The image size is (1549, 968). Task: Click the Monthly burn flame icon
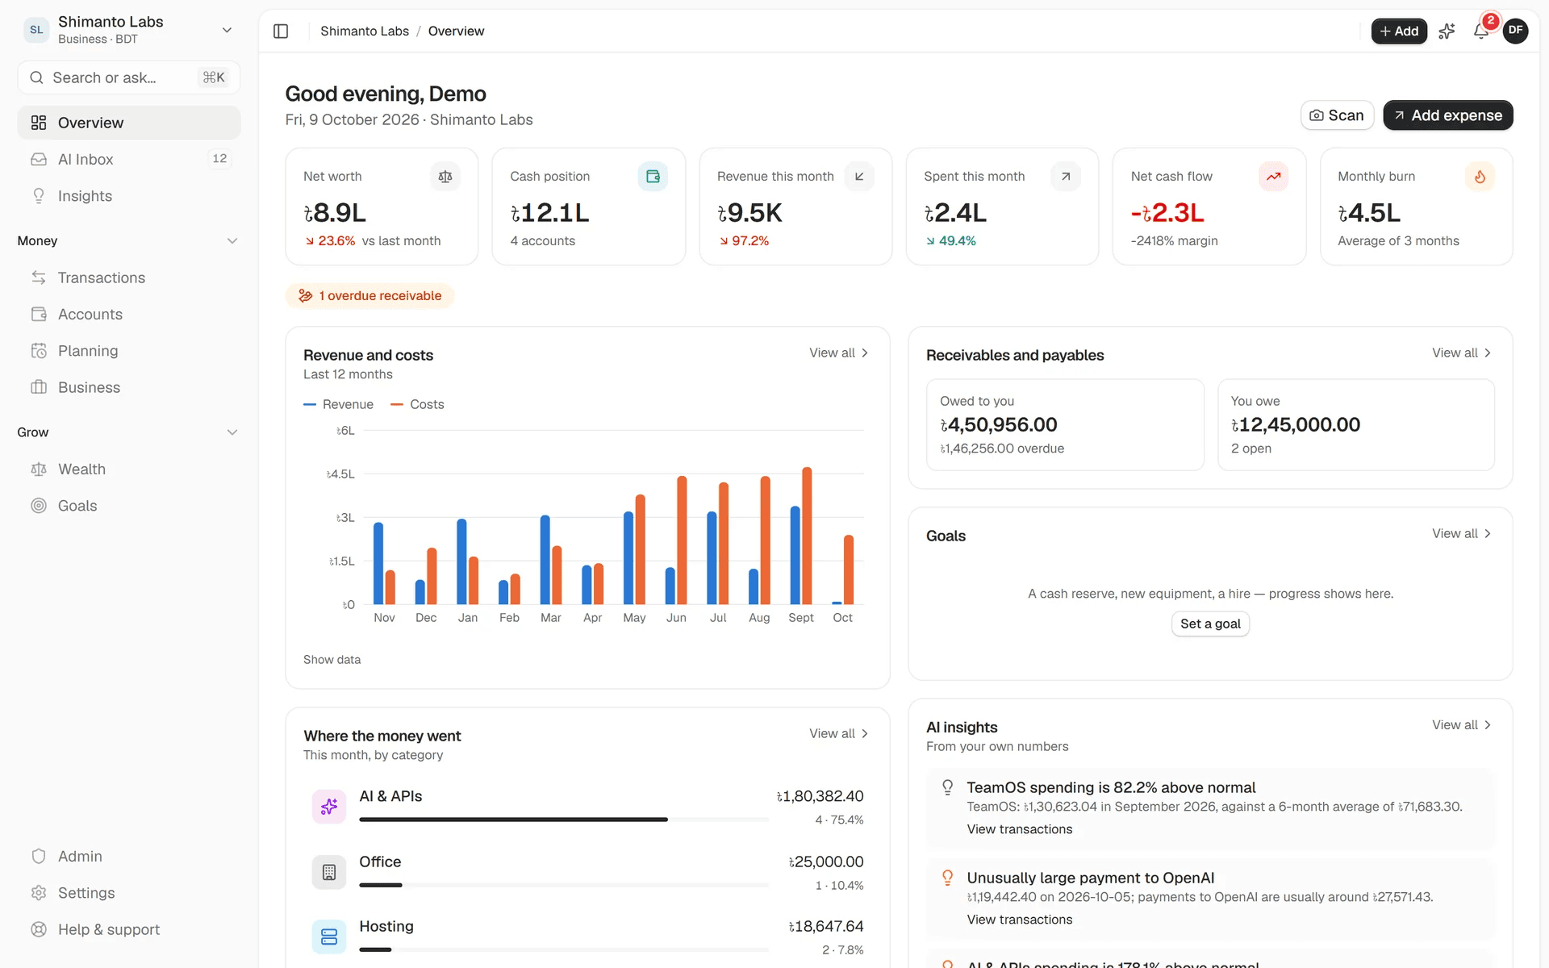point(1480,177)
